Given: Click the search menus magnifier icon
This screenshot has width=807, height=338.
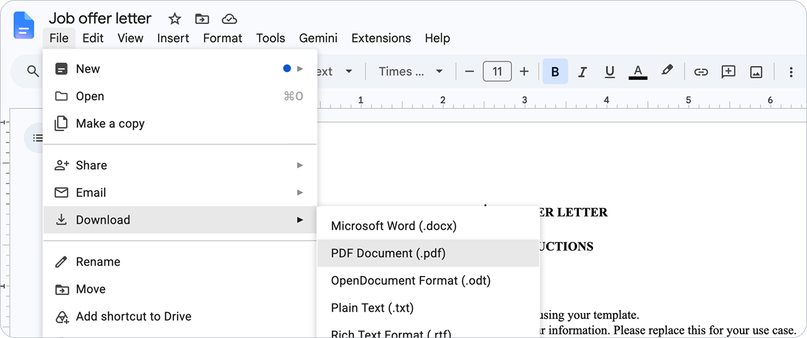Looking at the screenshot, I should pyautogui.click(x=33, y=71).
